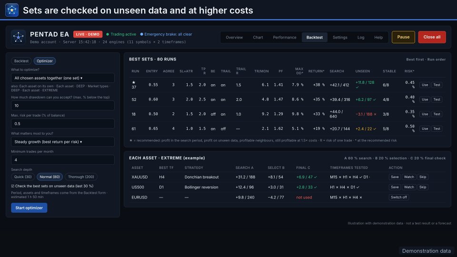Choose Quick (30) search depth
Screen dimensions: 457x257
click(x=23, y=177)
